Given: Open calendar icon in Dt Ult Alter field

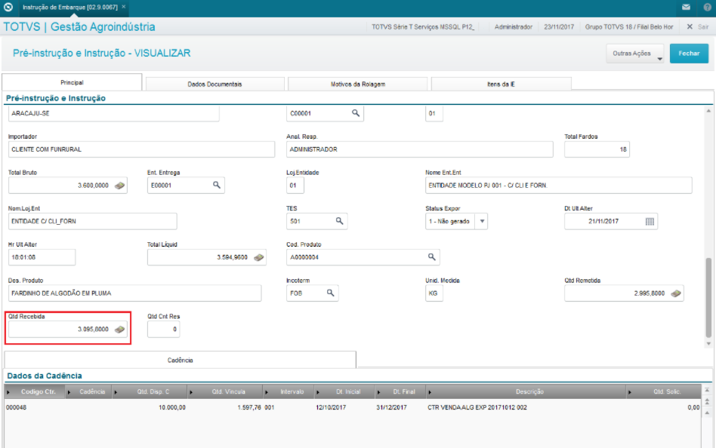Looking at the screenshot, I should pyautogui.click(x=650, y=221).
